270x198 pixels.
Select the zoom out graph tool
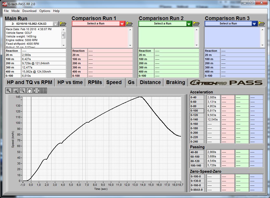[22, 91]
